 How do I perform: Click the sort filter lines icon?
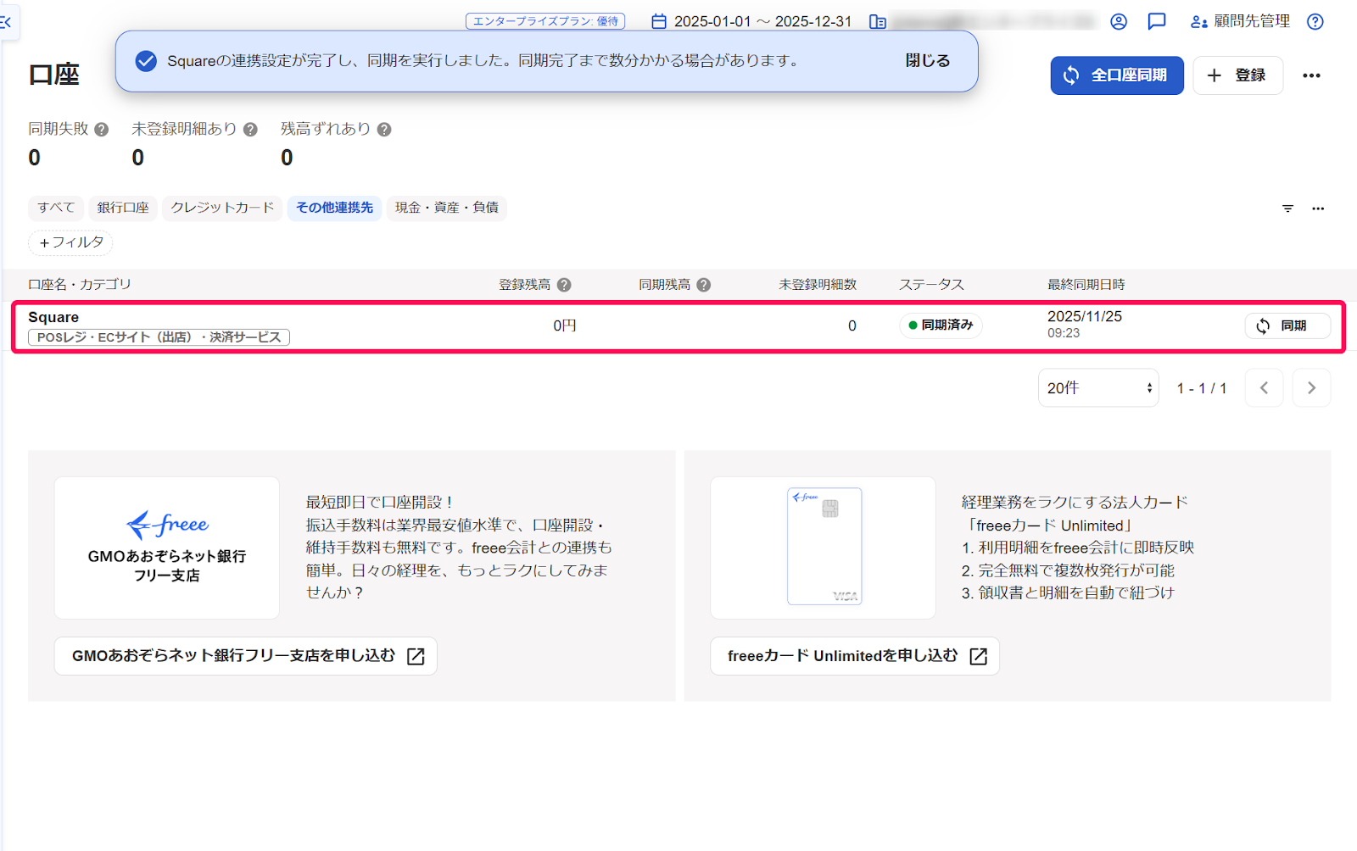[1287, 209]
